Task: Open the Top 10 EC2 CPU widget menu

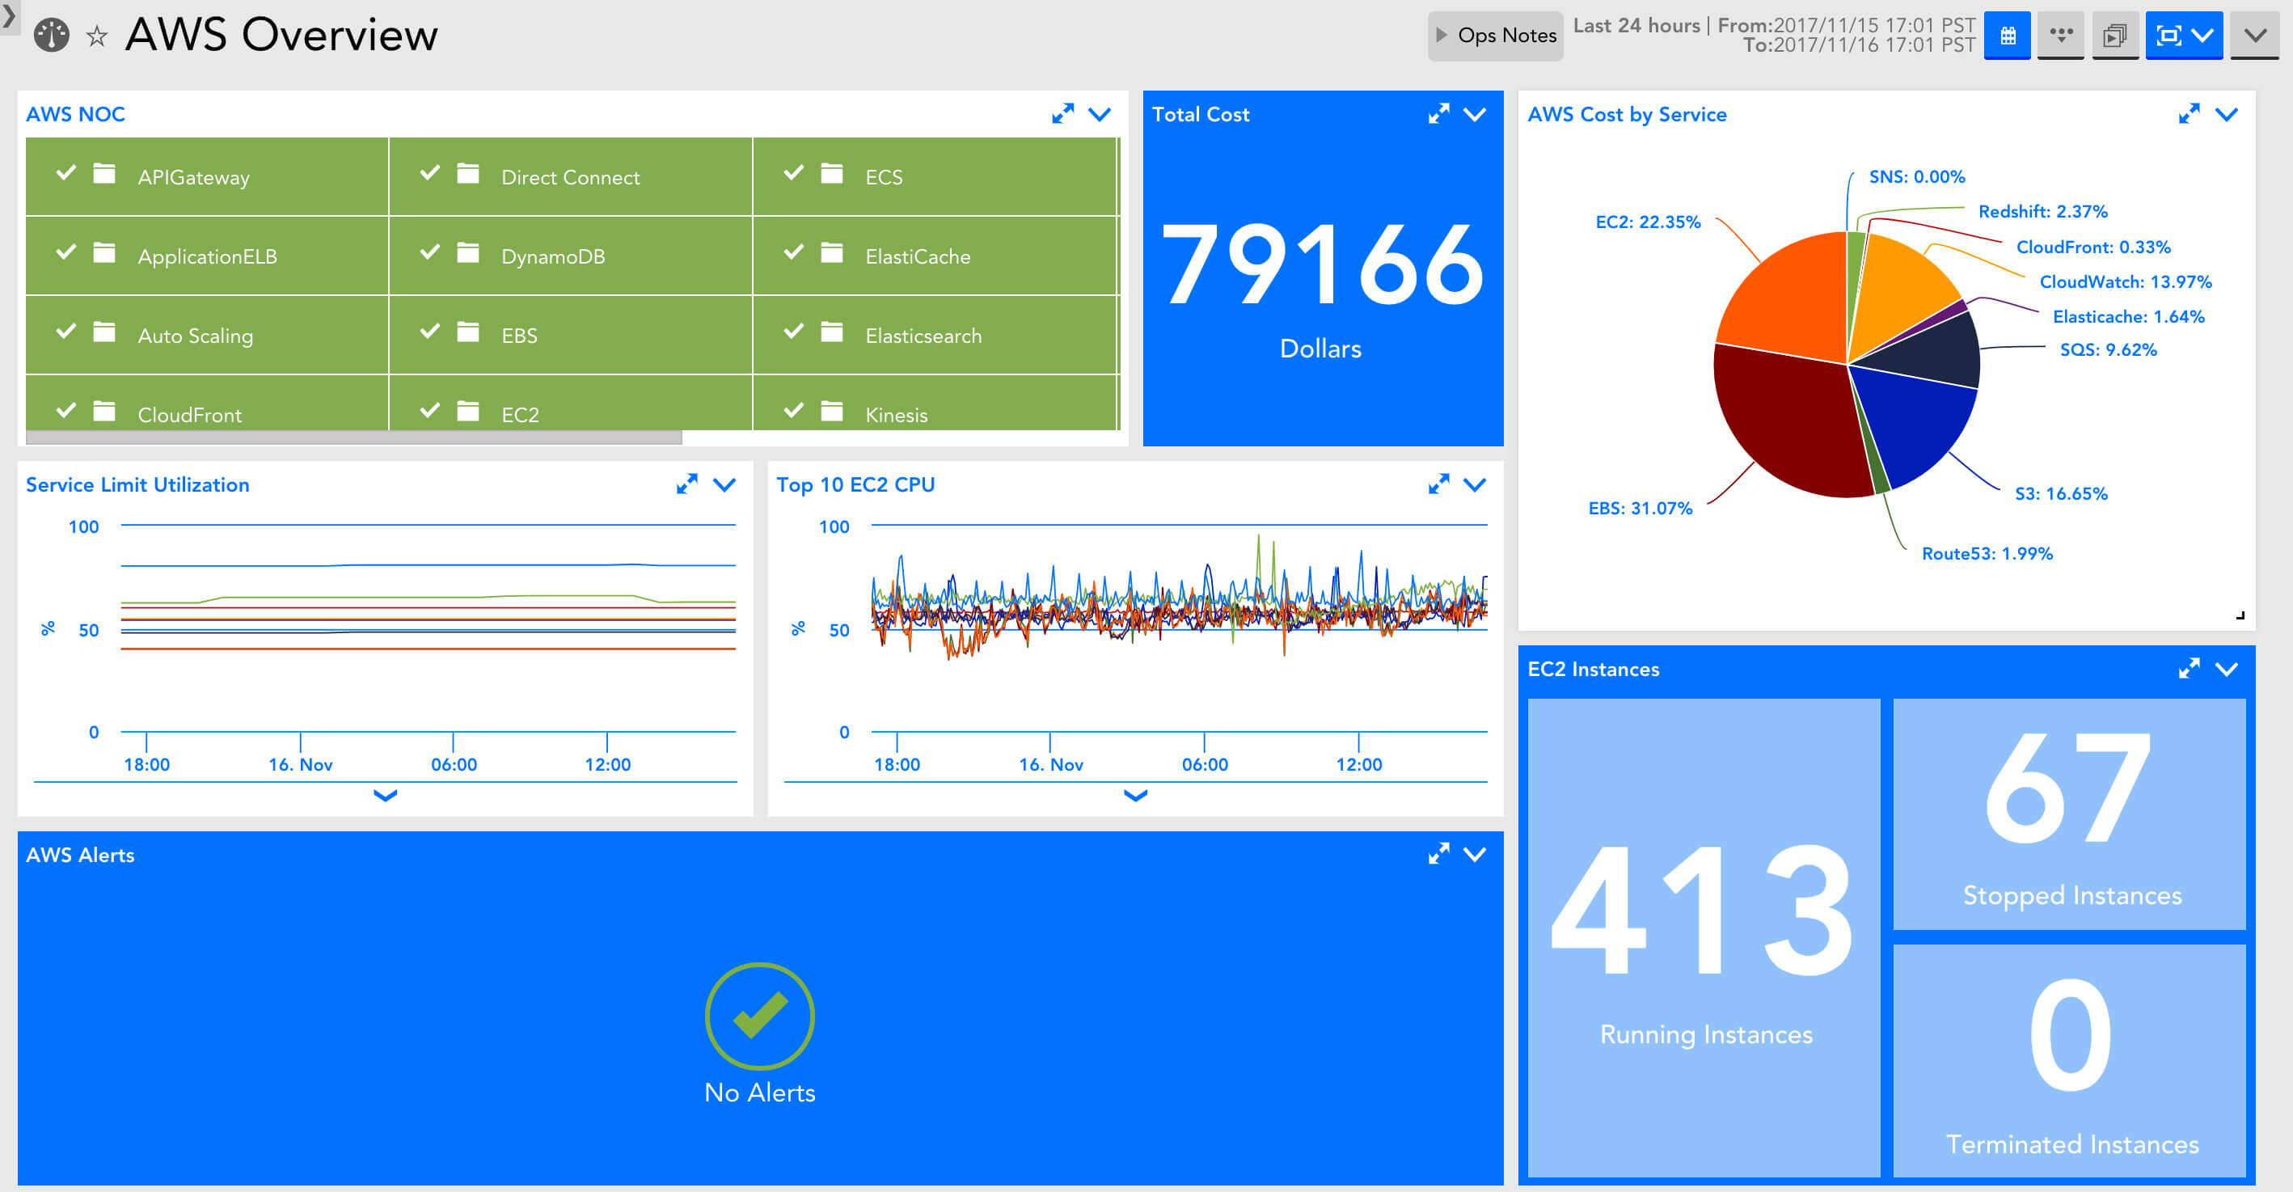Action: pyautogui.click(x=1475, y=484)
